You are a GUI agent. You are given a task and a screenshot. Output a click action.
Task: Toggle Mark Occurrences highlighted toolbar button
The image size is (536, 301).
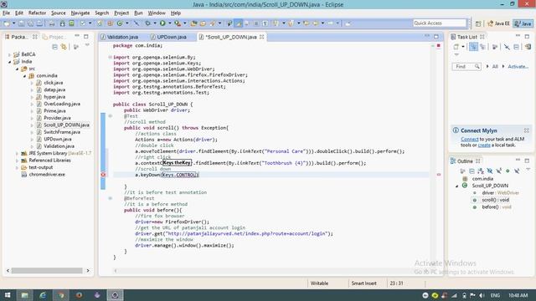click(x=238, y=23)
